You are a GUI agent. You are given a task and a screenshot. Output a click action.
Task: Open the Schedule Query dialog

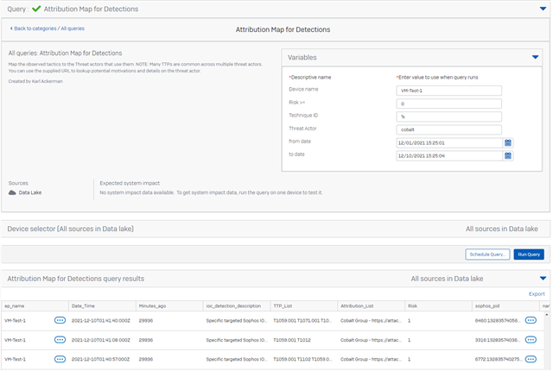487,255
